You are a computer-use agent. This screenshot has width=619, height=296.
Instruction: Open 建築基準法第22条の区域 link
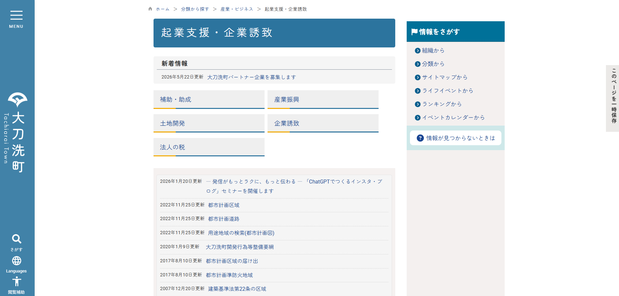pos(237,289)
